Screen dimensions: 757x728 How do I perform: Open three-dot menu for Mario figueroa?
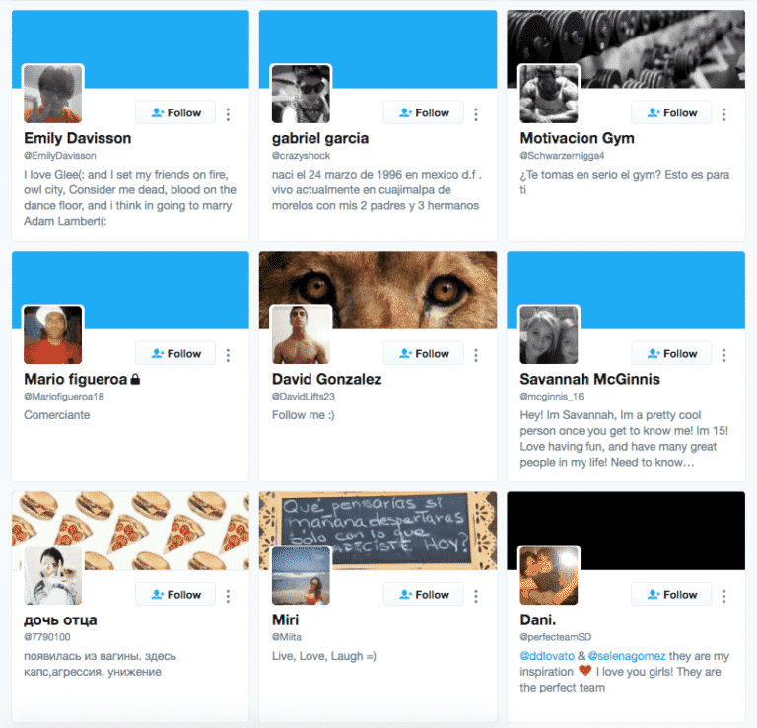pyautogui.click(x=228, y=355)
